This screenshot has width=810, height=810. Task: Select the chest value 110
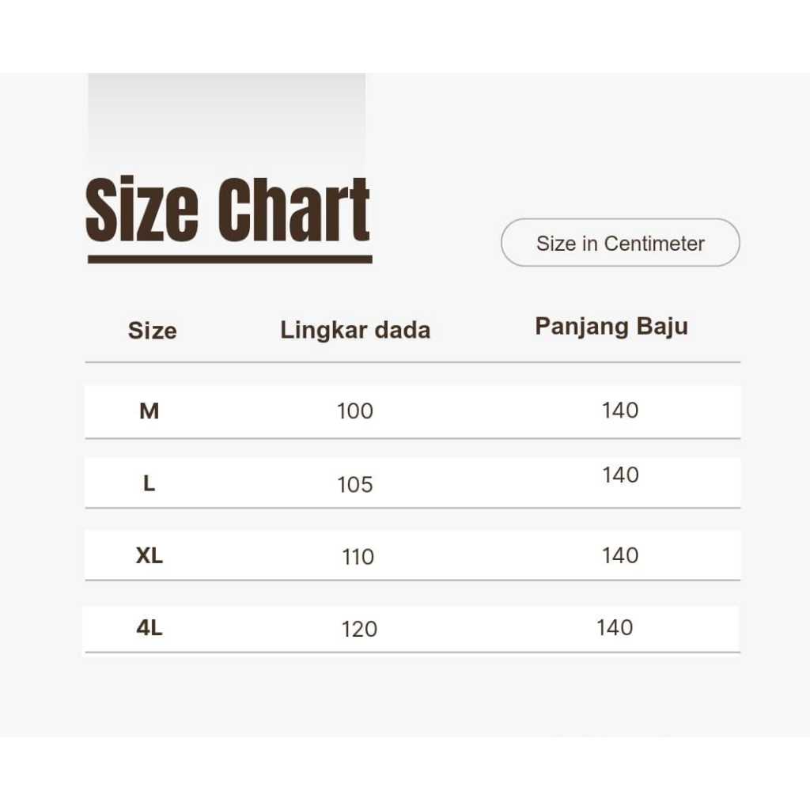[358, 558]
